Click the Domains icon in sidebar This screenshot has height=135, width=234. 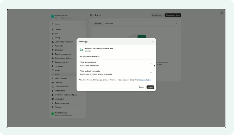point(53,83)
